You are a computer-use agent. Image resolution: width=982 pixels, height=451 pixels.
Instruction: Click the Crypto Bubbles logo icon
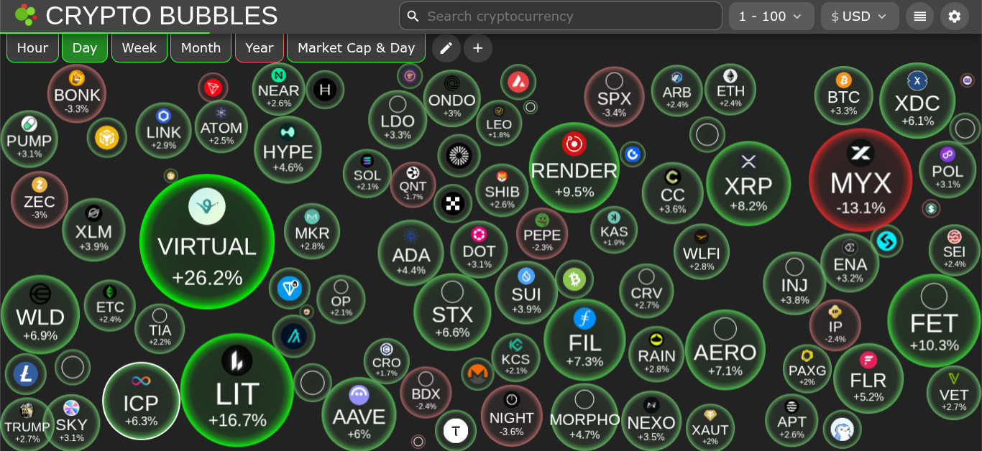click(x=26, y=14)
